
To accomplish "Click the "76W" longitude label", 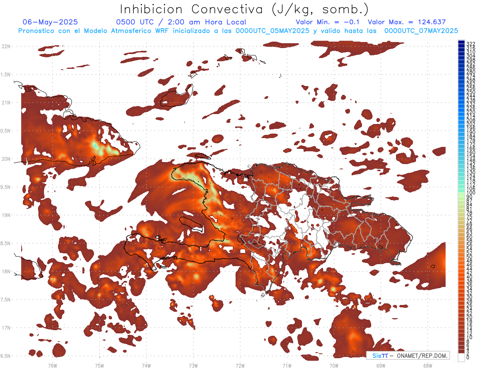I will pyautogui.click(x=52, y=365).
